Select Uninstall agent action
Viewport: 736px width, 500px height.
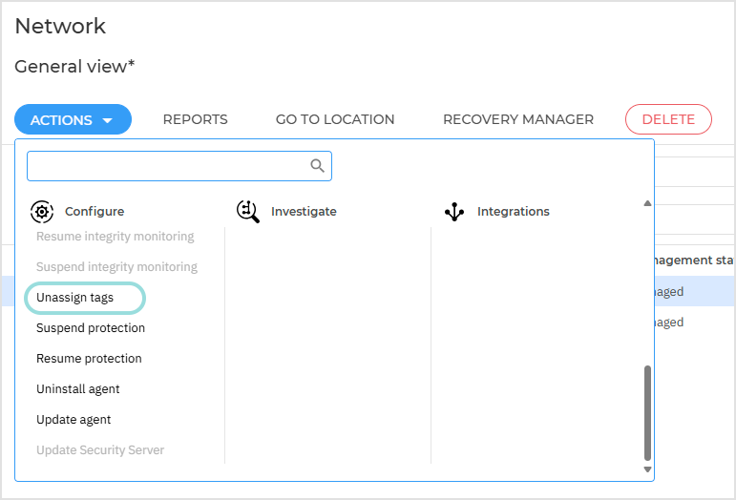click(78, 389)
